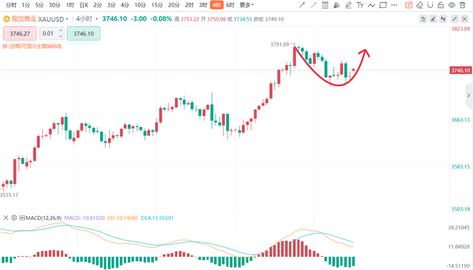Click the red sell price 3746.27 button
This screenshot has height=270, width=473.
pyautogui.click(x=20, y=33)
